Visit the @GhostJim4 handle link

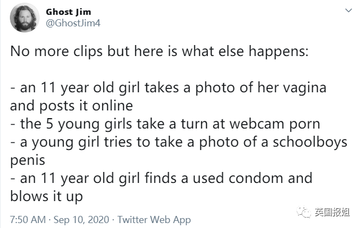click(73, 23)
